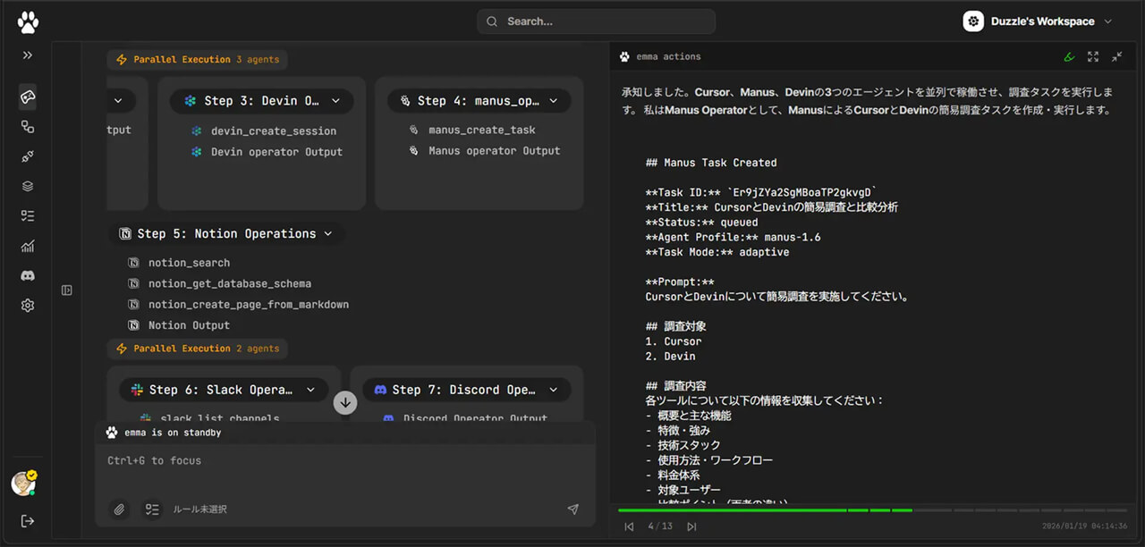Select the paw agent icon in the sidebar
This screenshot has width=1145, height=547.
pos(27,97)
